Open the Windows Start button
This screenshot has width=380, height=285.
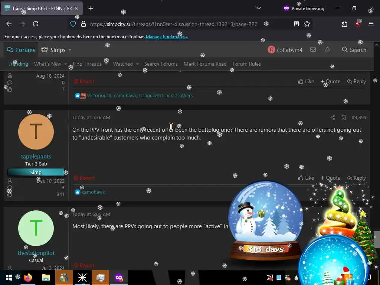pos(9,278)
